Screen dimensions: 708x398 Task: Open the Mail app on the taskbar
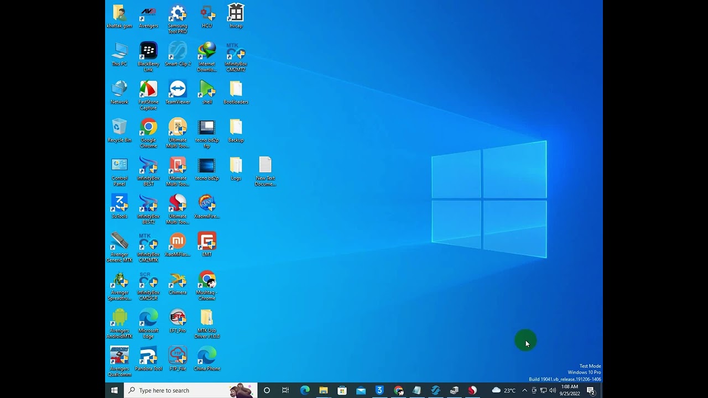(361, 390)
